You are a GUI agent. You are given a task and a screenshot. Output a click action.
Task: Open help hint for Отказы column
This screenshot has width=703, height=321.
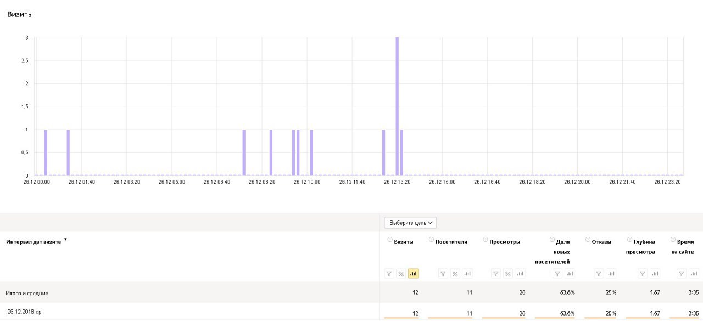588,240
